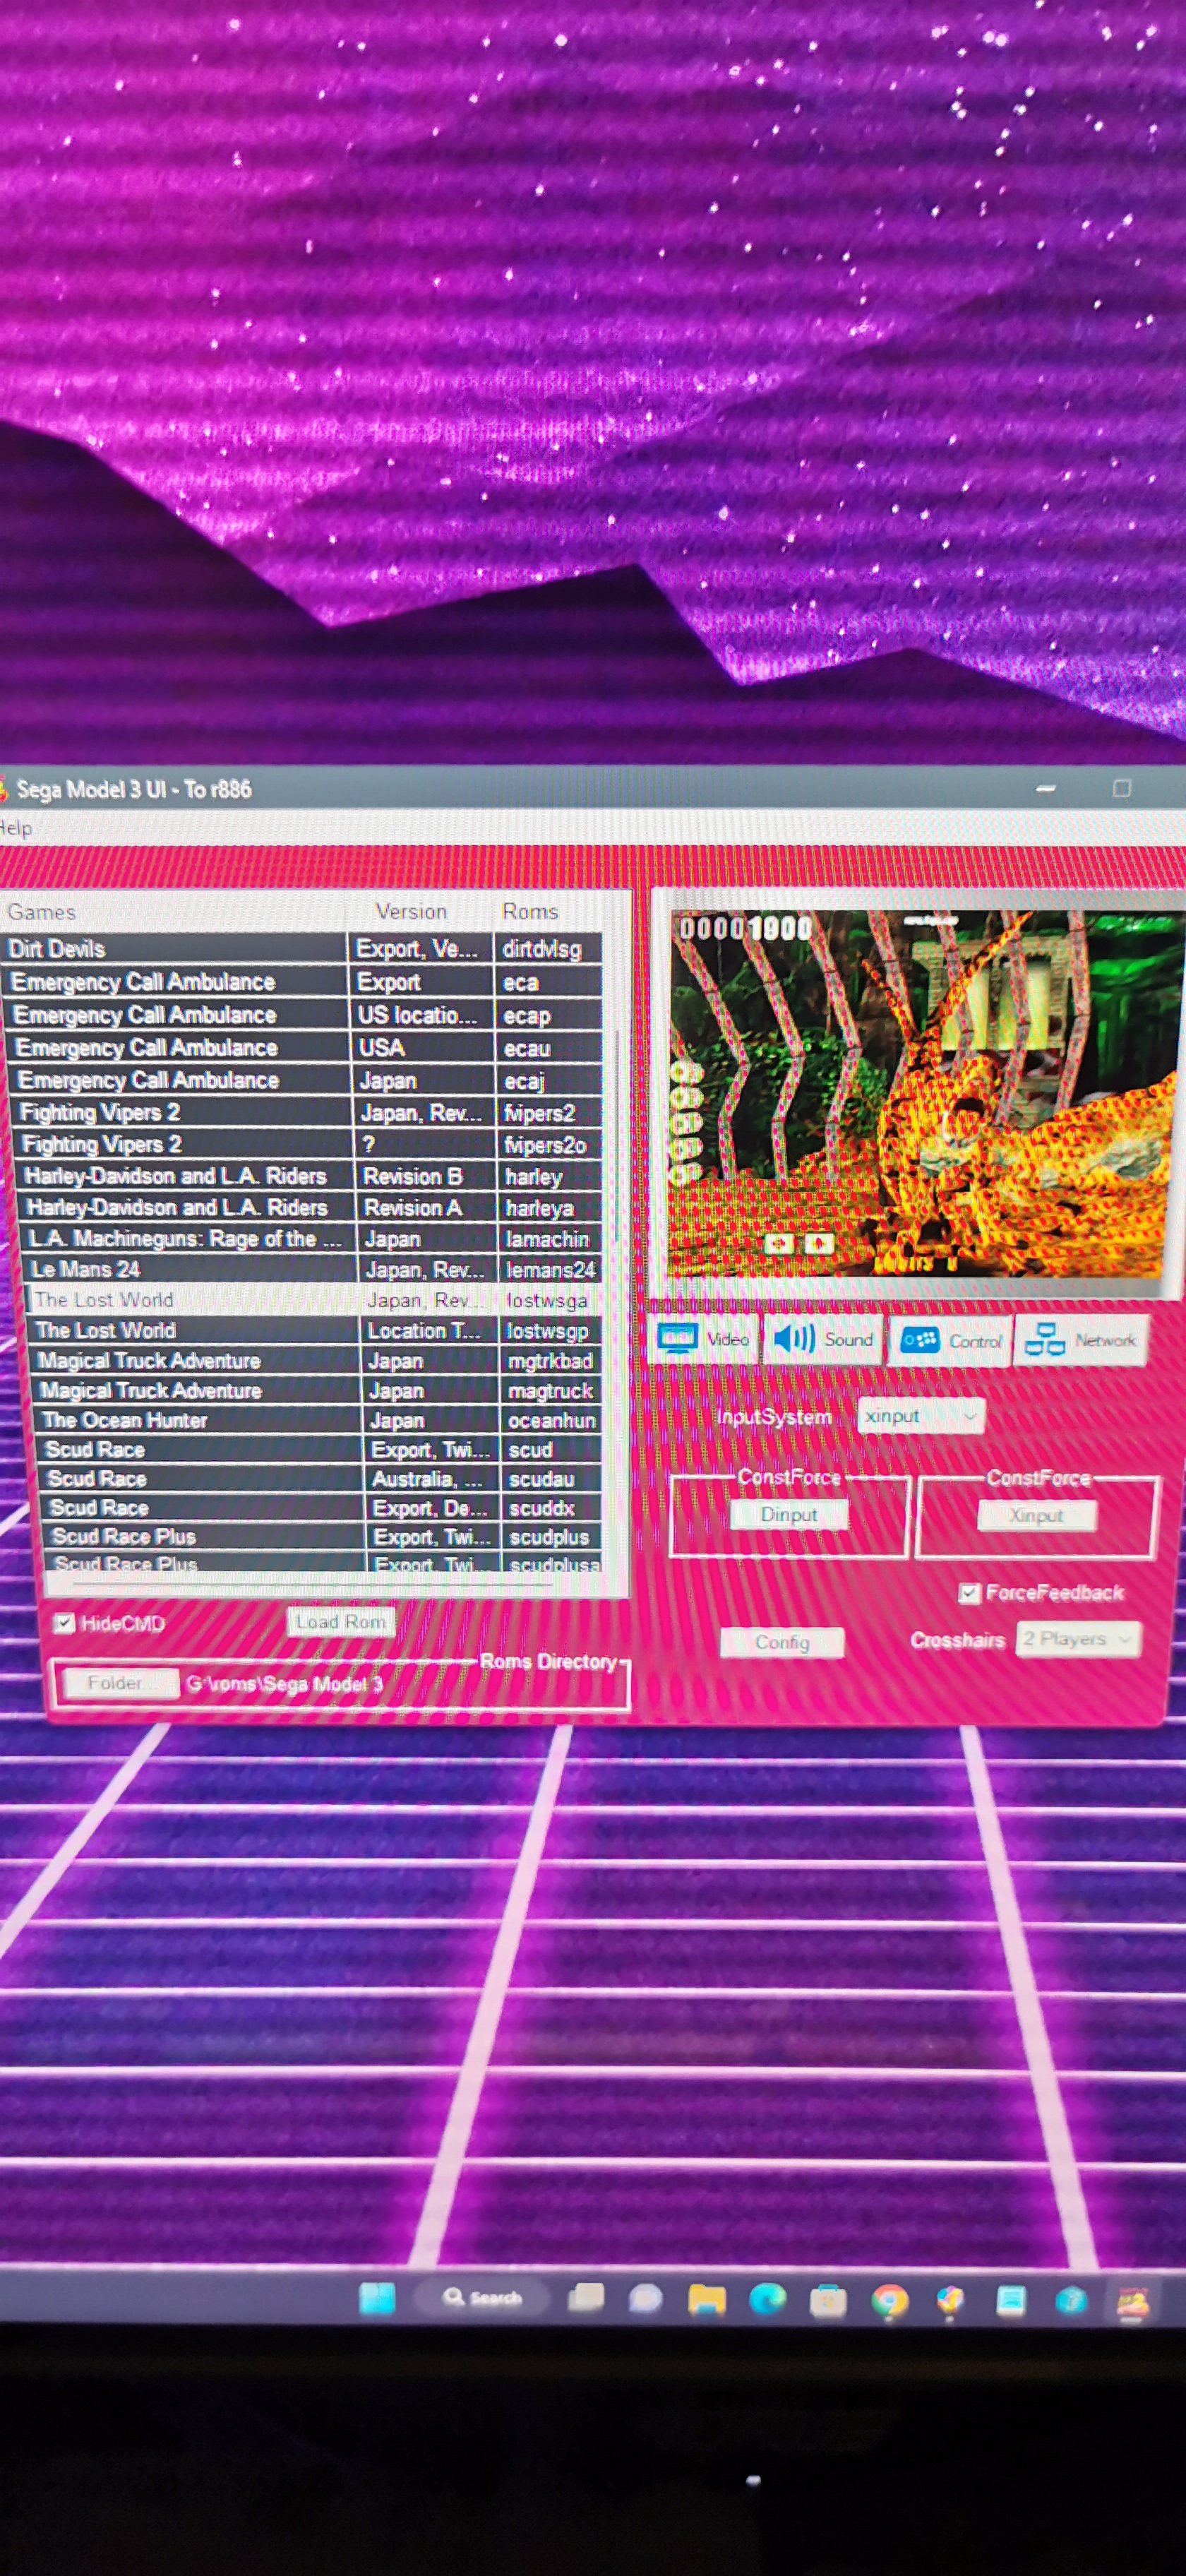Screen dimensions: 1186x2576
Task: Select Scud Race with rom scudau
Action: click(x=321, y=1478)
